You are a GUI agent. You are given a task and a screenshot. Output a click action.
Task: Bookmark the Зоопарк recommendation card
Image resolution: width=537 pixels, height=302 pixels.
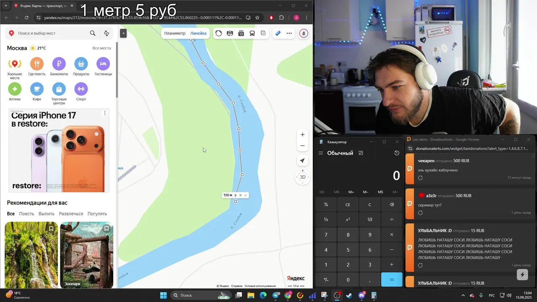pyautogui.click(x=107, y=229)
